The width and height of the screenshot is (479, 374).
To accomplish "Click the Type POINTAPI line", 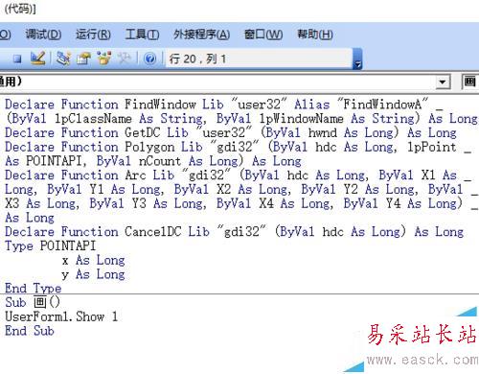I will pyautogui.click(x=50, y=246).
